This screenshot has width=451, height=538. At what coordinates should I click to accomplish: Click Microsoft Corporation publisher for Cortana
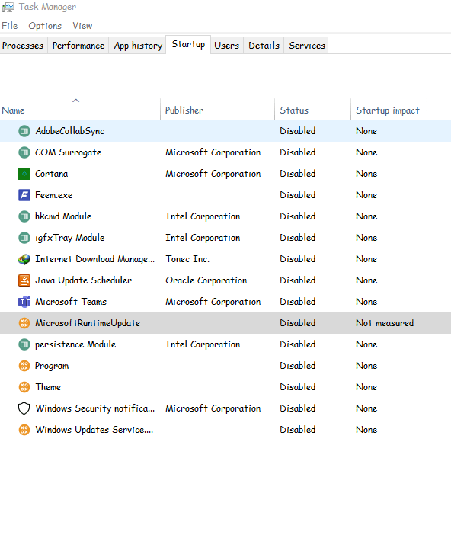pyautogui.click(x=213, y=174)
